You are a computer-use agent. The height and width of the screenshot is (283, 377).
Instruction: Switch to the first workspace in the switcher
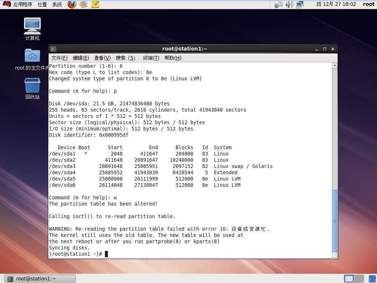(349, 279)
